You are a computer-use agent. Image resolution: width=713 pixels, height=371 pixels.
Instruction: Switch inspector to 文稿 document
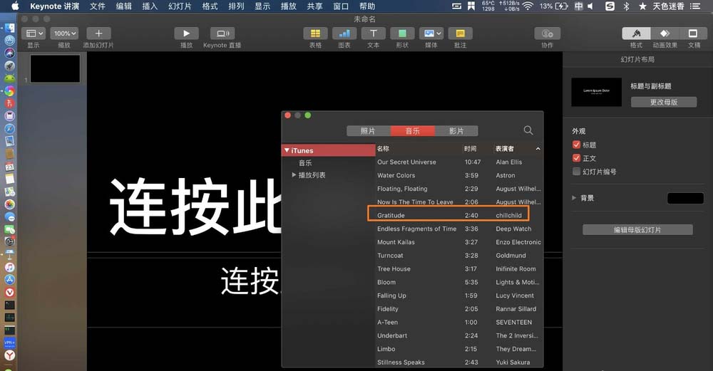point(693,33)
